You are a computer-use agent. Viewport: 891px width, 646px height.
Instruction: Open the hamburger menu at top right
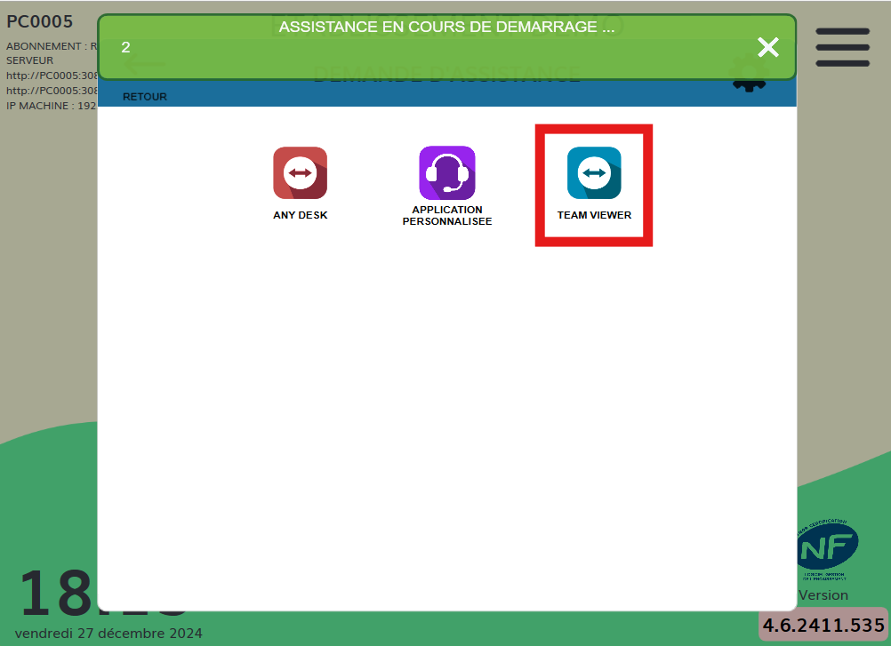842,47
